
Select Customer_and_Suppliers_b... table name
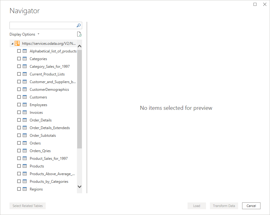pos(53,82)
